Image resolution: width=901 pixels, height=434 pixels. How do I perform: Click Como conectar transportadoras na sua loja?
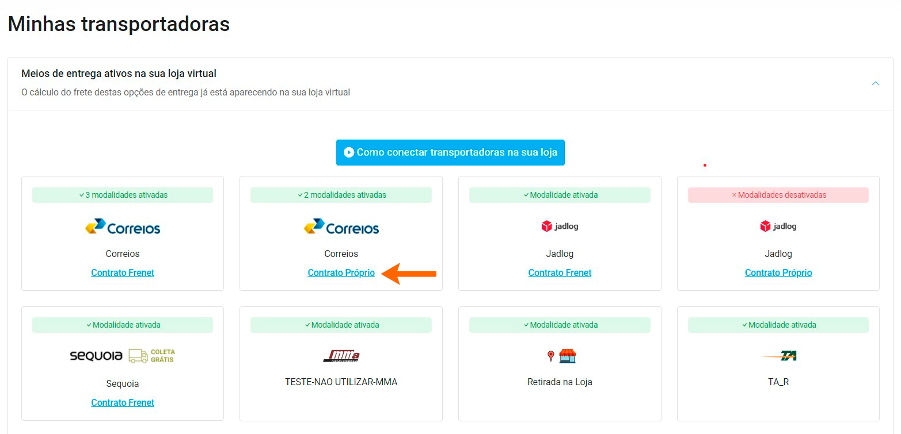coord(451,152)
